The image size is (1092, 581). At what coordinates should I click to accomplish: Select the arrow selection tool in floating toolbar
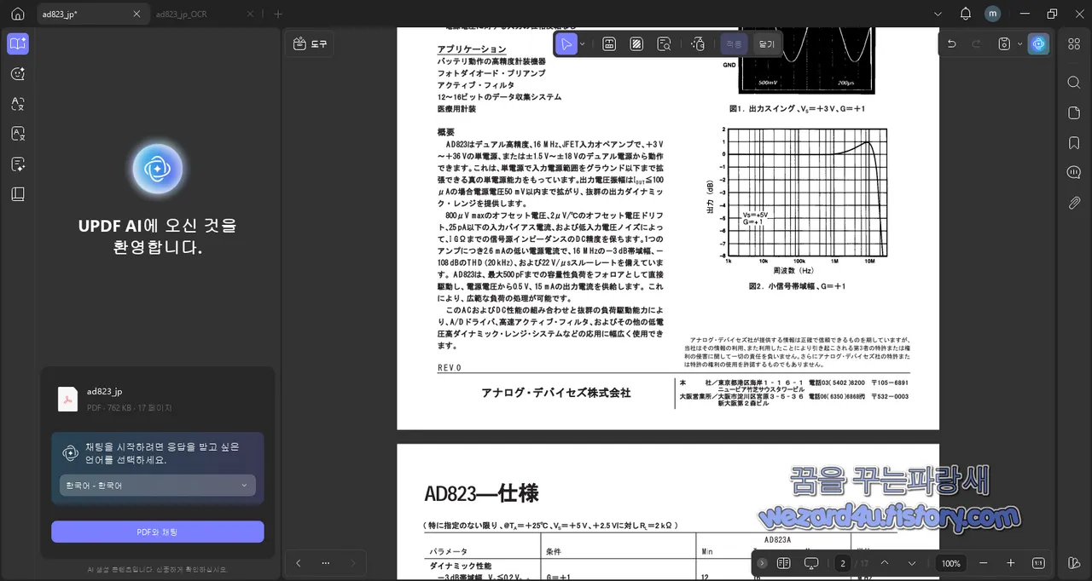coord(566,43)
